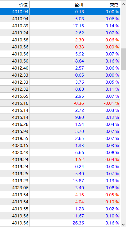Select the row with price 4013.24
The height and width of the screenshot is (227, 126).
pos(60,33)
